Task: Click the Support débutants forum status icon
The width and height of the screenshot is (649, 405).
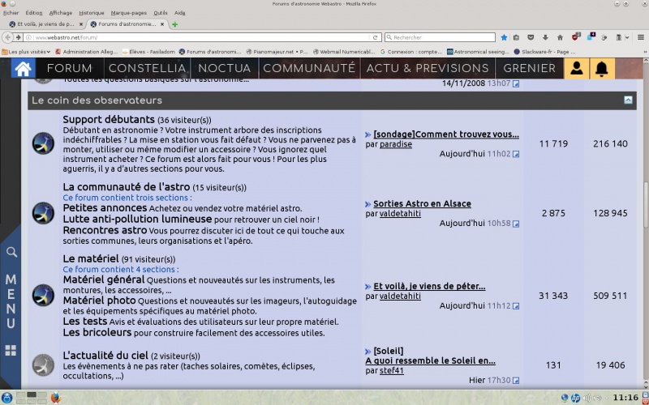Action: point(43,143)
